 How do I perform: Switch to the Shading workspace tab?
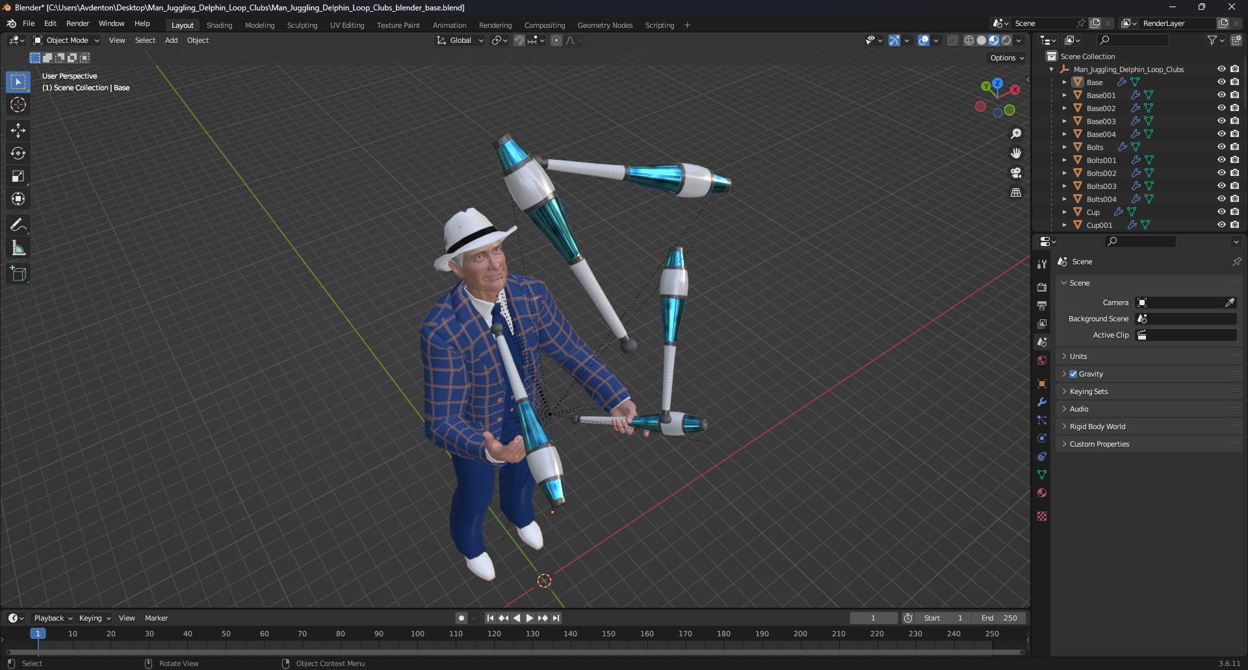click(x=219, y=25)
